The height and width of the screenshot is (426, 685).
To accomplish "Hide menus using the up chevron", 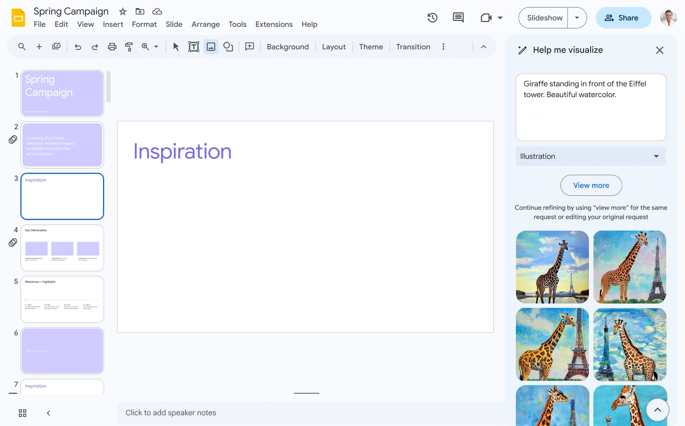I will 483,47.
